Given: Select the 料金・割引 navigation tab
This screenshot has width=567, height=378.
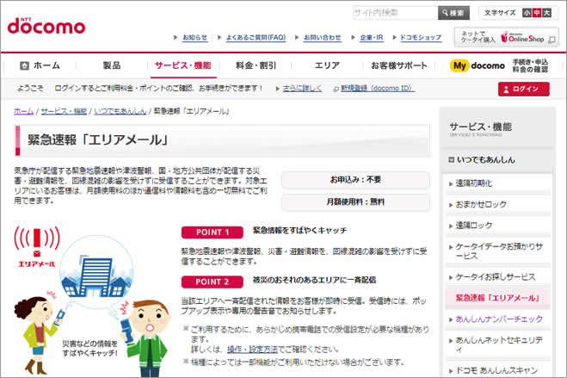Looking at the screenshot, I should (256, 65).
